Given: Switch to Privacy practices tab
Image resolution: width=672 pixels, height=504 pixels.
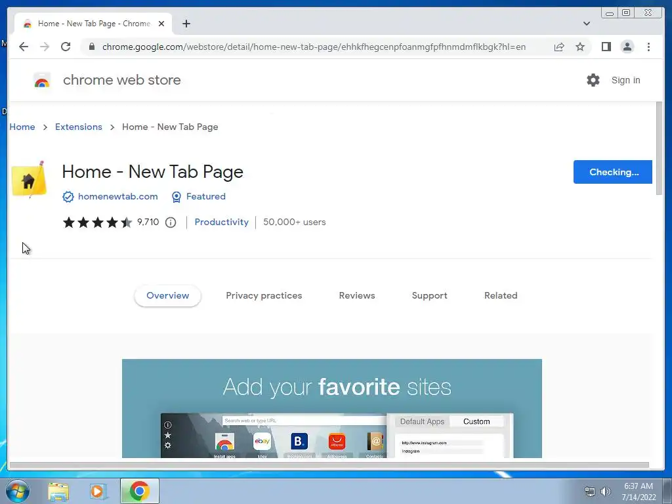Looking at the screenshot, I should coord(264,296).
